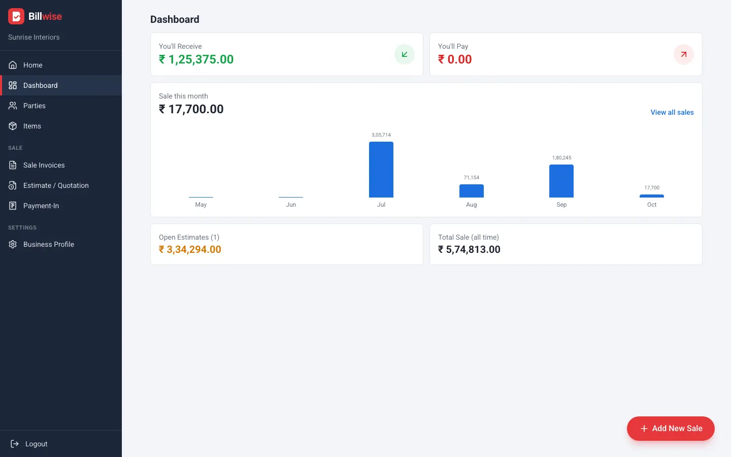This screenshot has height=457, width=731.
Task: Click the May axis label
Action: [x=201, y=205]
